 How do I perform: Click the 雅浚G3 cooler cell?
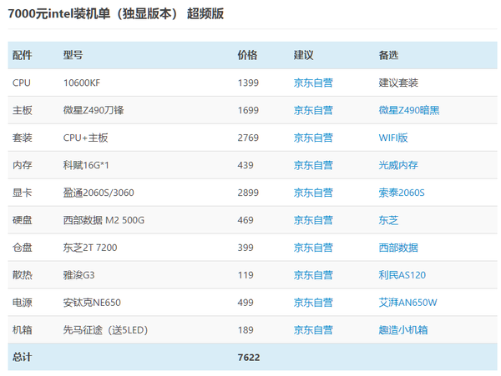point(78,275)
